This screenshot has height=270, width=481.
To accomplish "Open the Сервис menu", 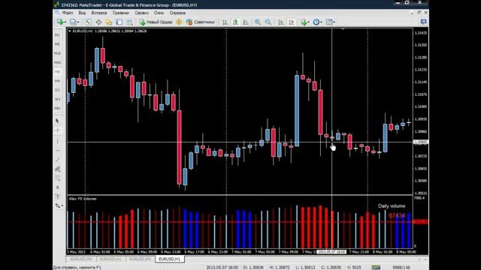I will click(x=141, y=13).
